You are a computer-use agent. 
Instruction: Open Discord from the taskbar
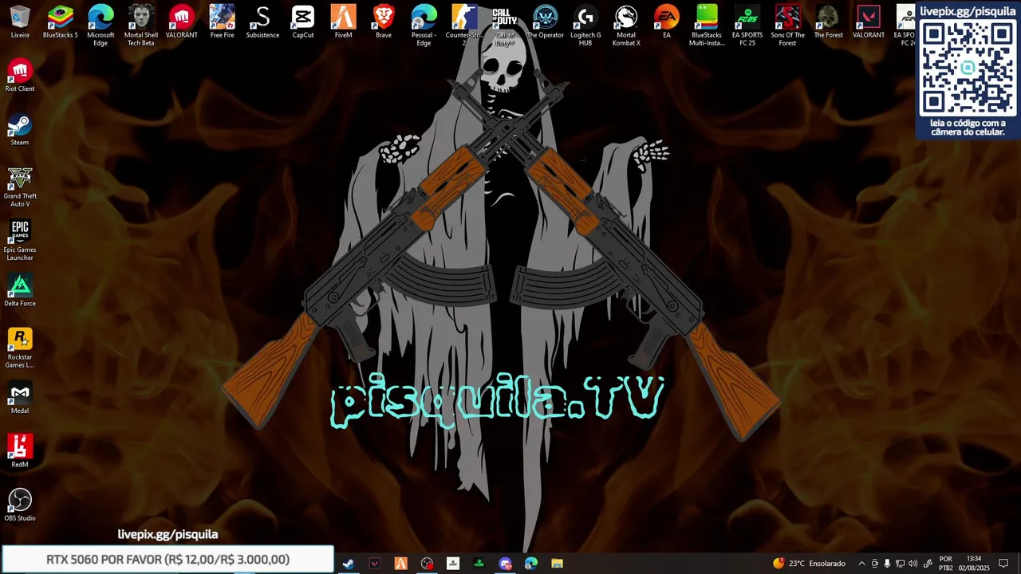pyautogui.click(x=505, y=564)
